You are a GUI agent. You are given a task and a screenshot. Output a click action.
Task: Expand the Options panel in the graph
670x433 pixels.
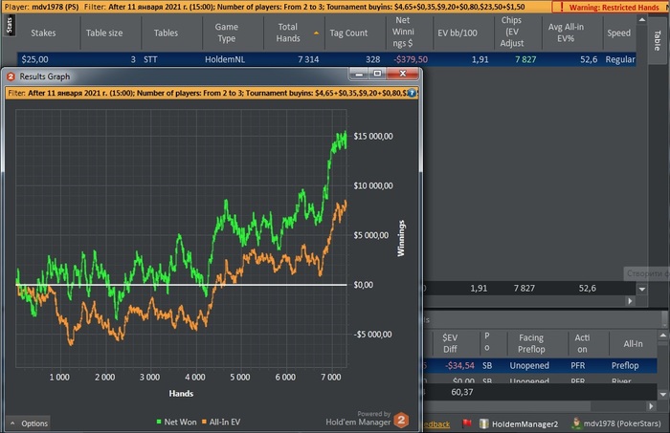pyautogui.click(x=28, y=423)
